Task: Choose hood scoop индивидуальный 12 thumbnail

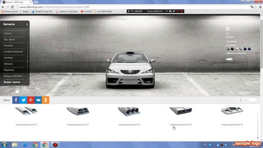Action: click(x=78, y=111)
